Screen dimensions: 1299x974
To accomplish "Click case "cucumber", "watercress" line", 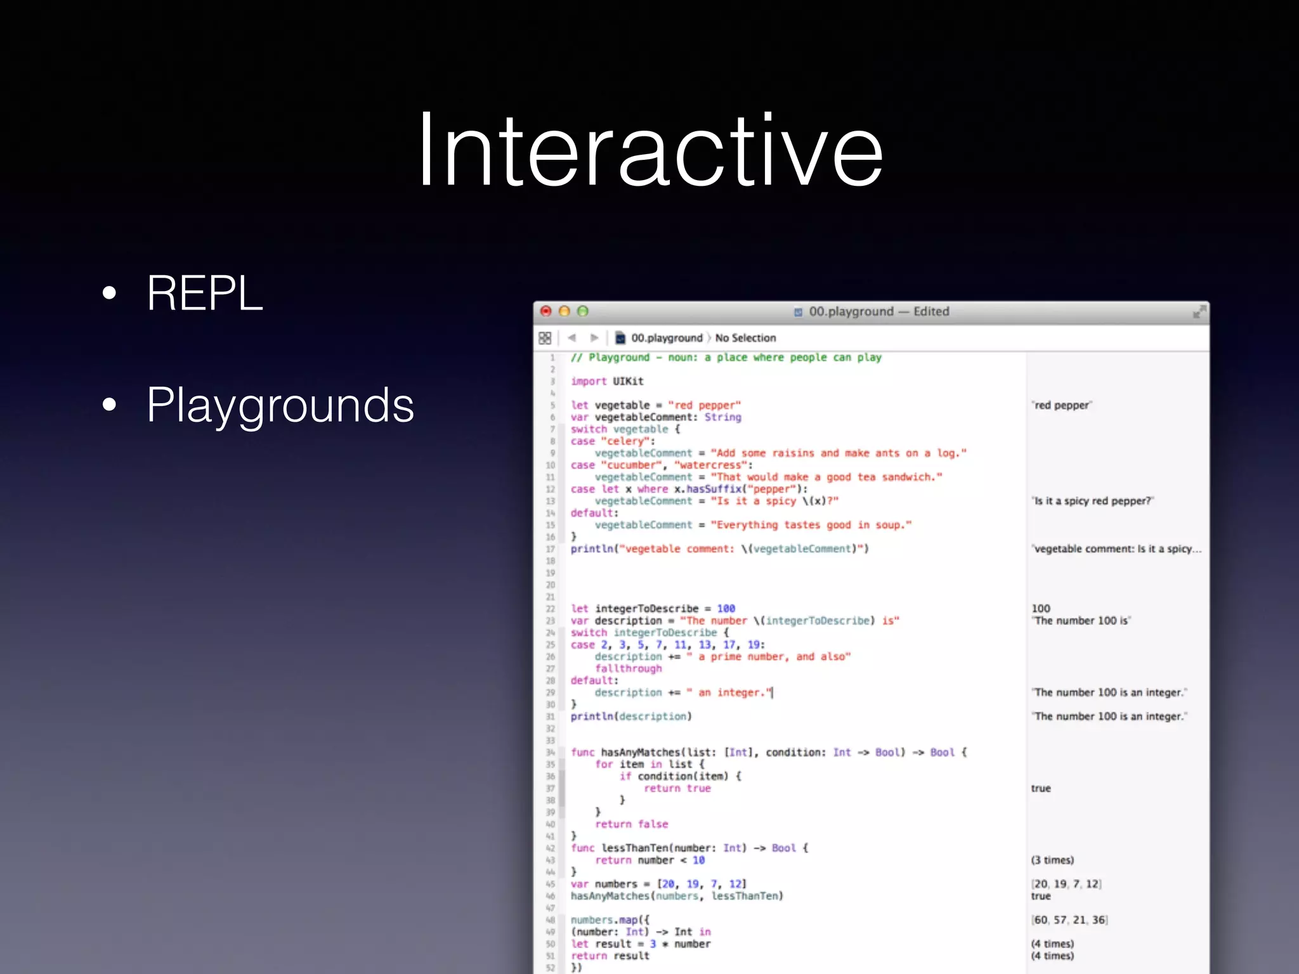I will click(x=662, y=465).
